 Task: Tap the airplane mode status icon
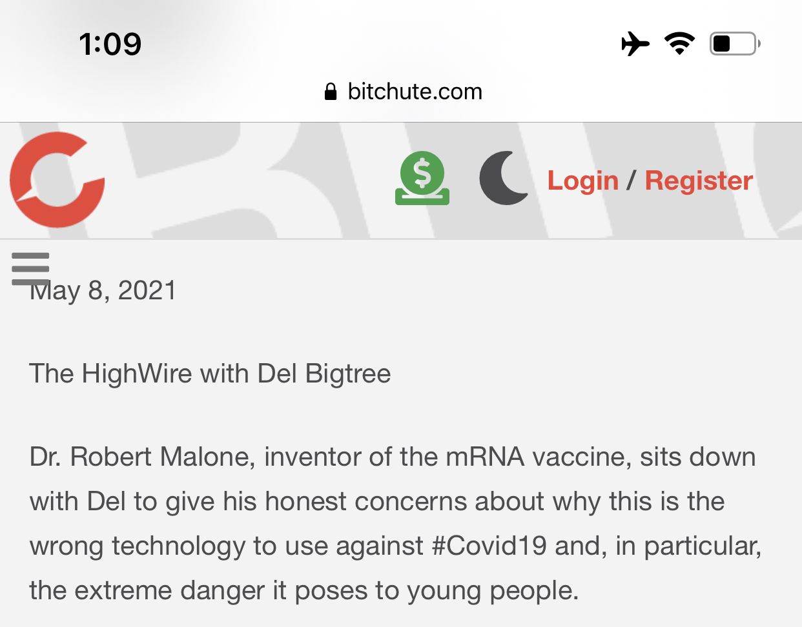coord(635,44)
